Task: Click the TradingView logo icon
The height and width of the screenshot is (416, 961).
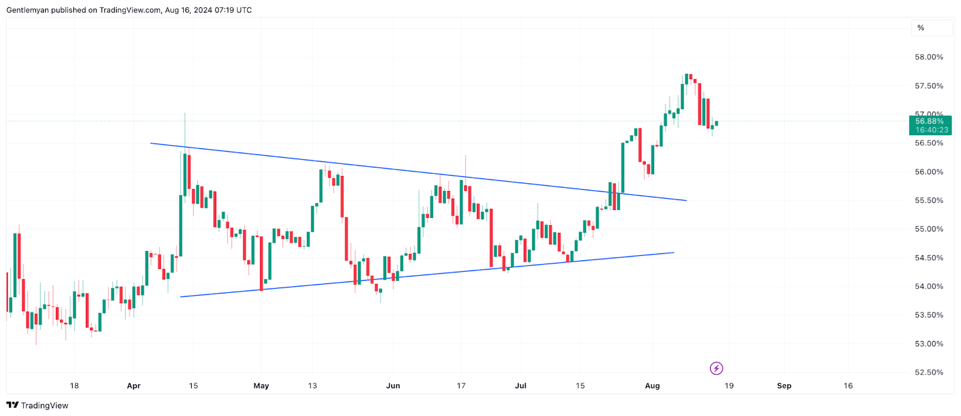Action: [12, 405]
